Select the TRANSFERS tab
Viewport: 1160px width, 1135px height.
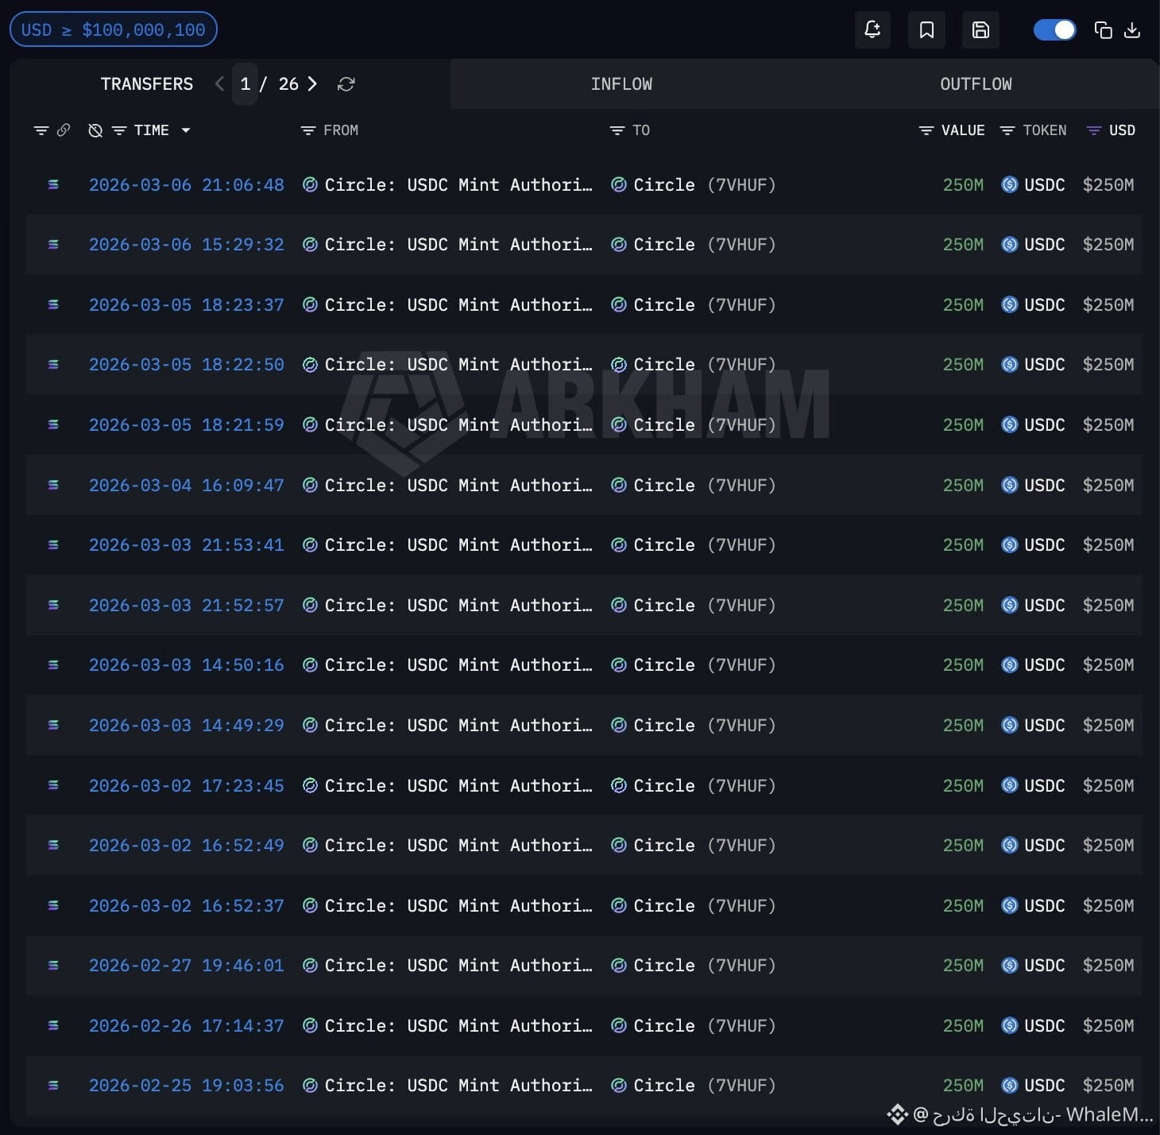pyautogui.click(x=147, y=83)
